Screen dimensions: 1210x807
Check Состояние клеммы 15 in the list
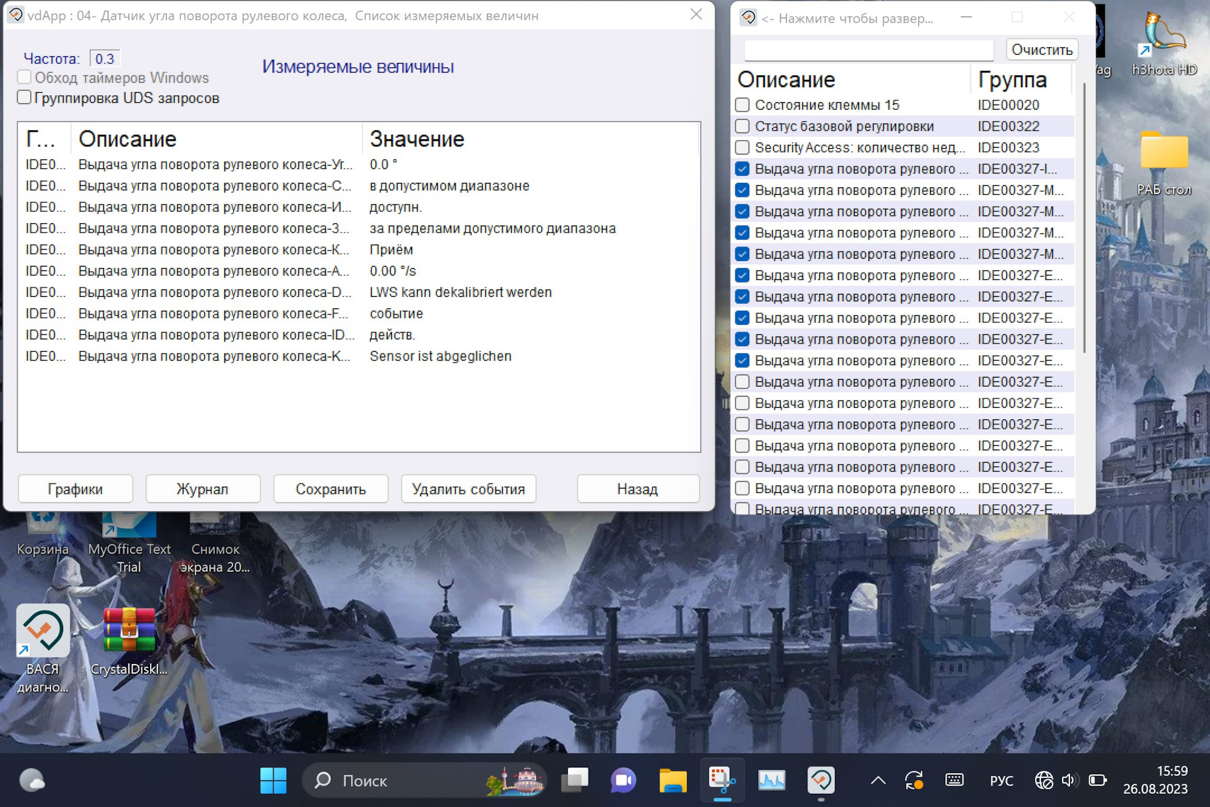[742, 105]
